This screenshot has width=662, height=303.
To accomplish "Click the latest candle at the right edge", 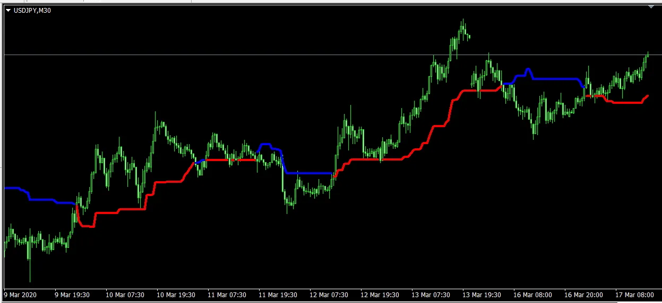I will 648,55.
